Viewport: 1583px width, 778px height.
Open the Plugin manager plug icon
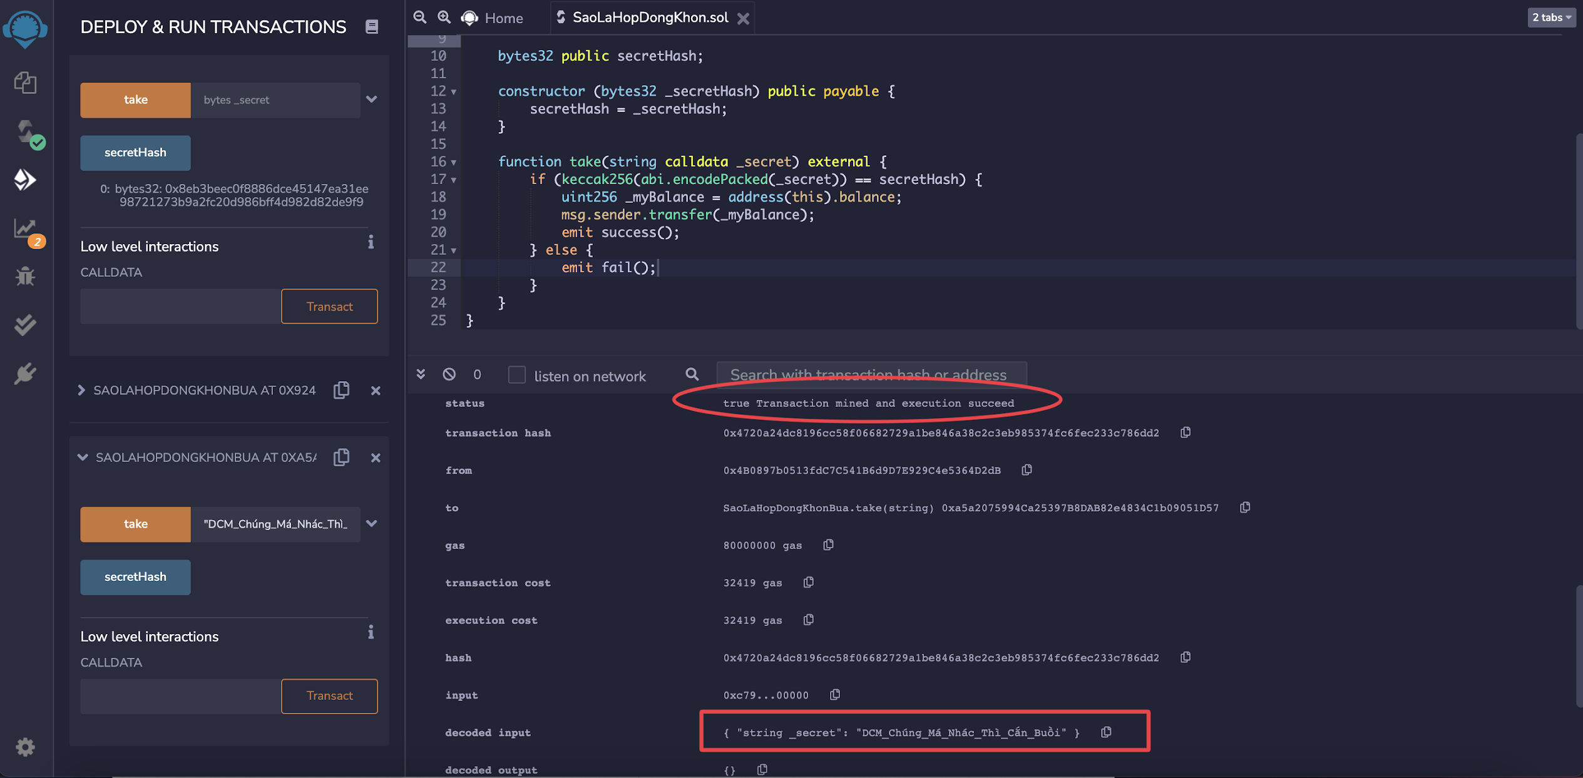[25, 374]
